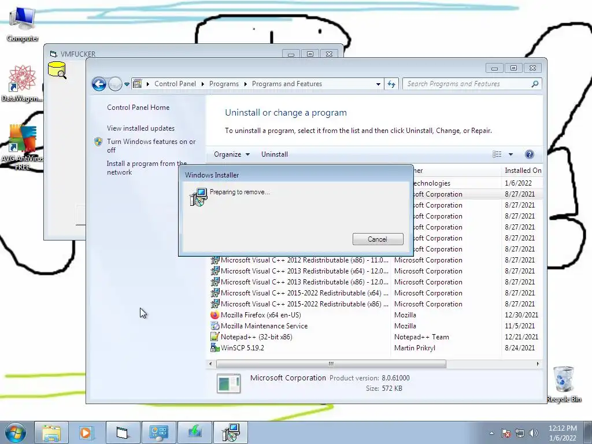Select Visual C++ 2015-2022 Redistributable (x86) row

(374, 304)
